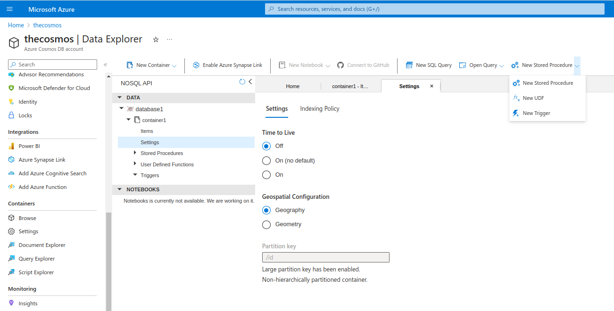Open Items under container1
The width and height of the screenshot is (614, 311).
(x=147, y=131)
